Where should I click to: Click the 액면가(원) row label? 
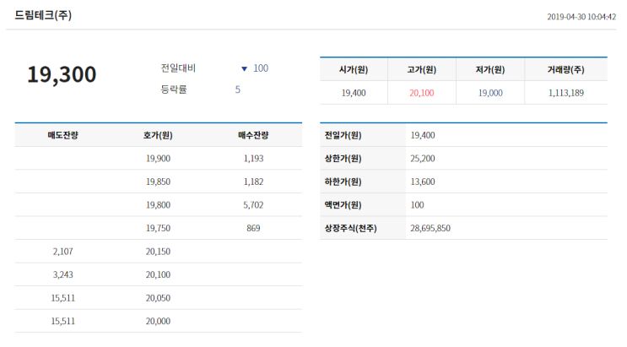(x=343, y=205)
